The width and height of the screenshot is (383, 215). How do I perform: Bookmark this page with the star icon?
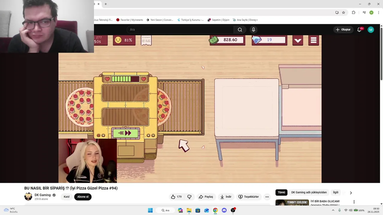[x=344, y=13]
